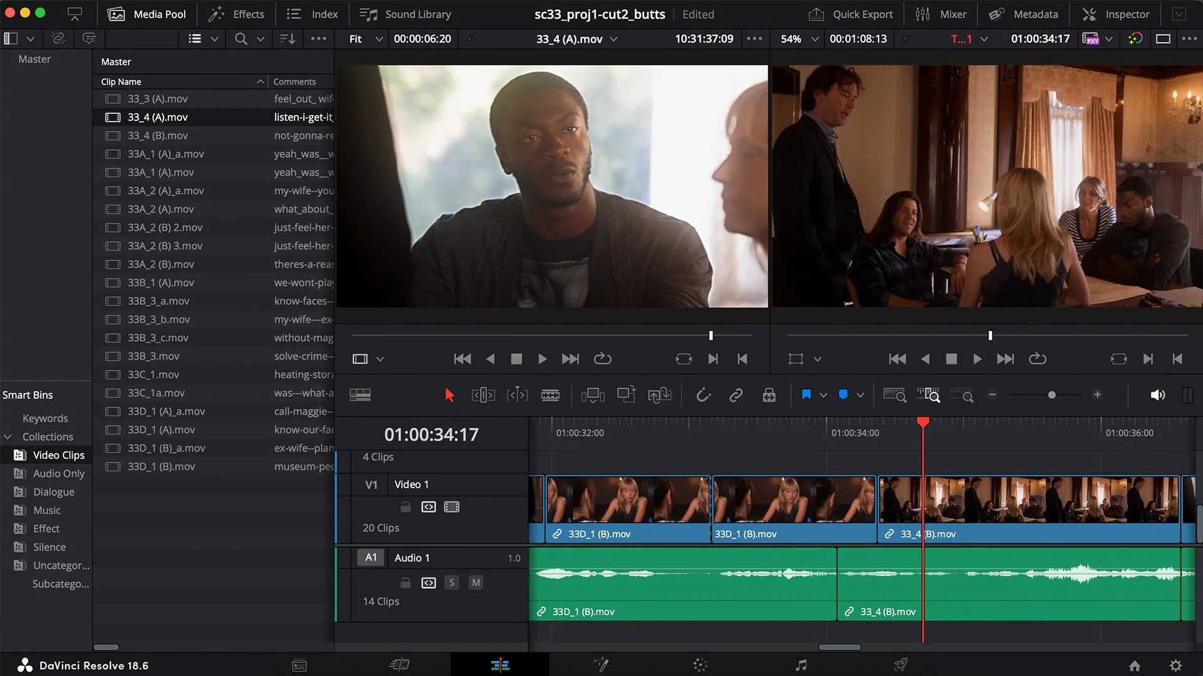Select the Trim edit mode tool

483,395
